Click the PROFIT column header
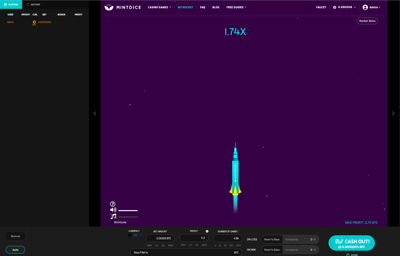 [x=78, y=15]
